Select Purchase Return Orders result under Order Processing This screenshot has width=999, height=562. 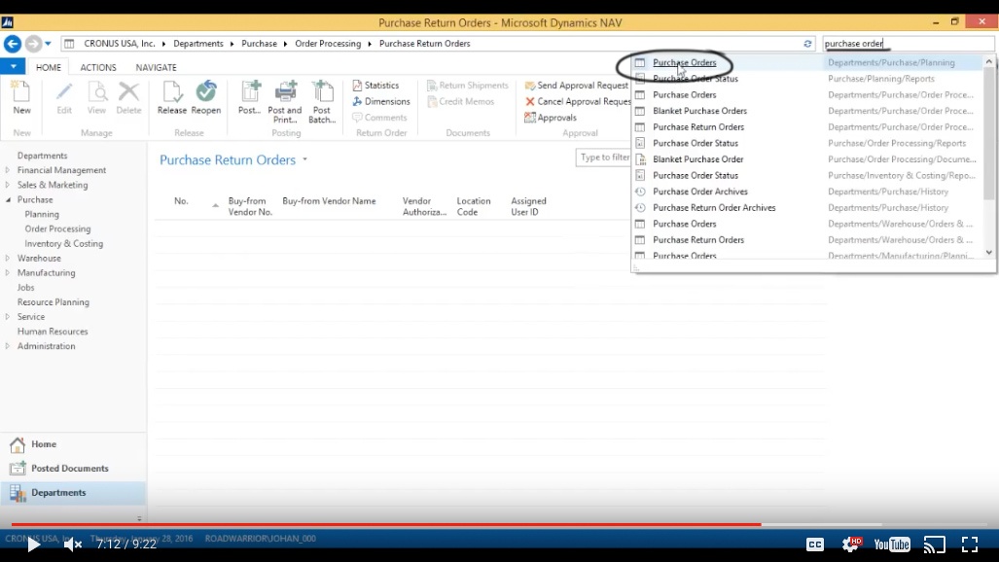(698, 126)
